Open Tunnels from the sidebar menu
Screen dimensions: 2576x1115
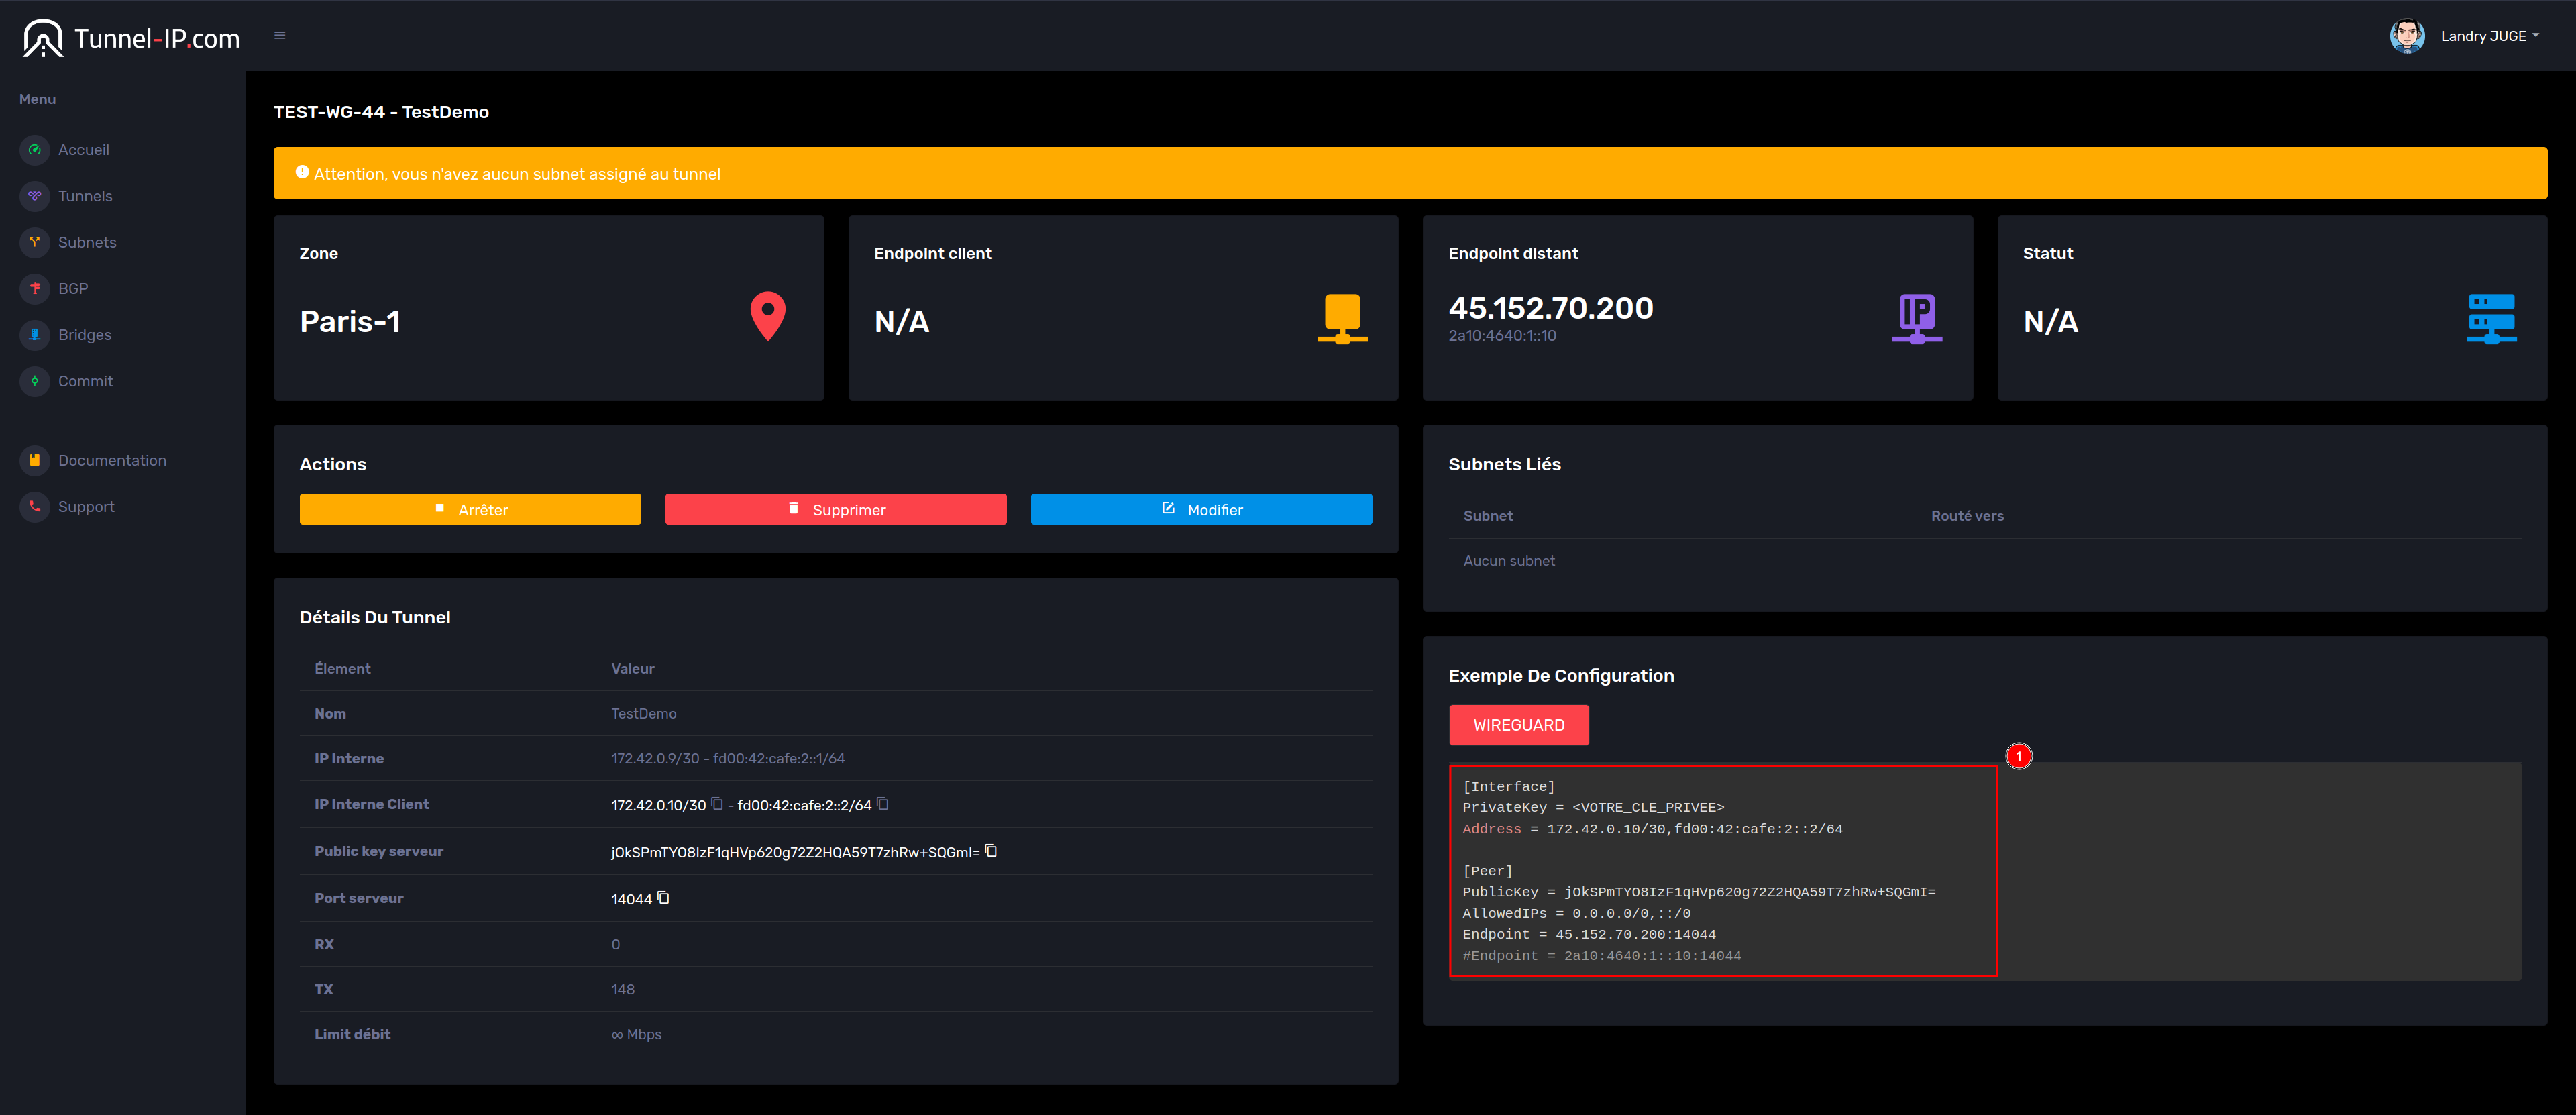(85, 196)
